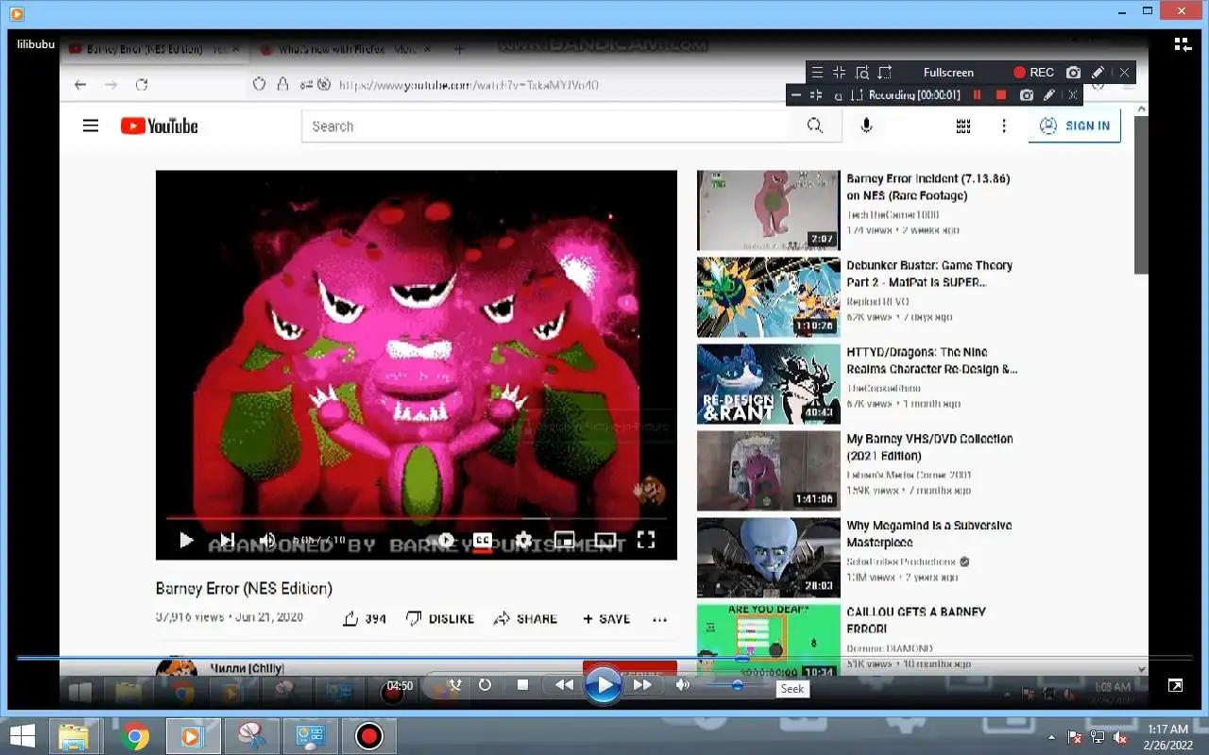
Task: Switch to Library with the top-right icon
Action: click(x=1183, y=44)
